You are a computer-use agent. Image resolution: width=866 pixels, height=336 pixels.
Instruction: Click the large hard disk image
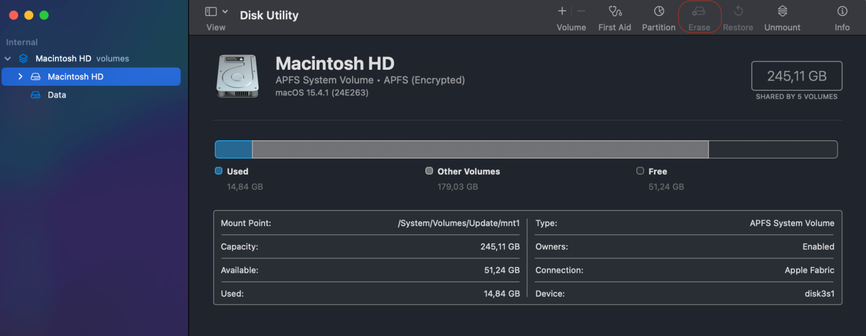tap(237, 76)
